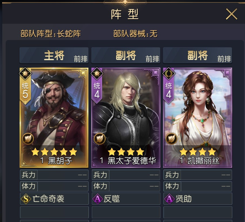Image resolution: width=245 pixels, height=222 pixels.
Task: Click the troop type badge on 凯撒丽丝 portrait
Action: [172, 139]
